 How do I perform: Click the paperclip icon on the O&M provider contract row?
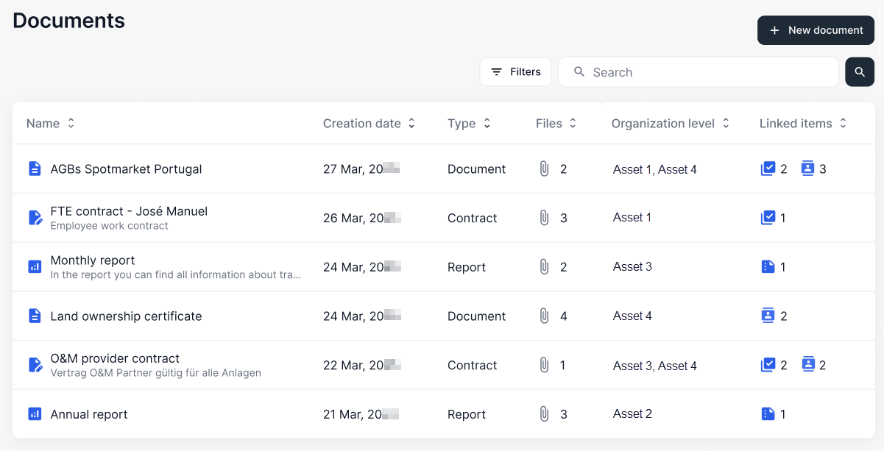tap(545, 364)
